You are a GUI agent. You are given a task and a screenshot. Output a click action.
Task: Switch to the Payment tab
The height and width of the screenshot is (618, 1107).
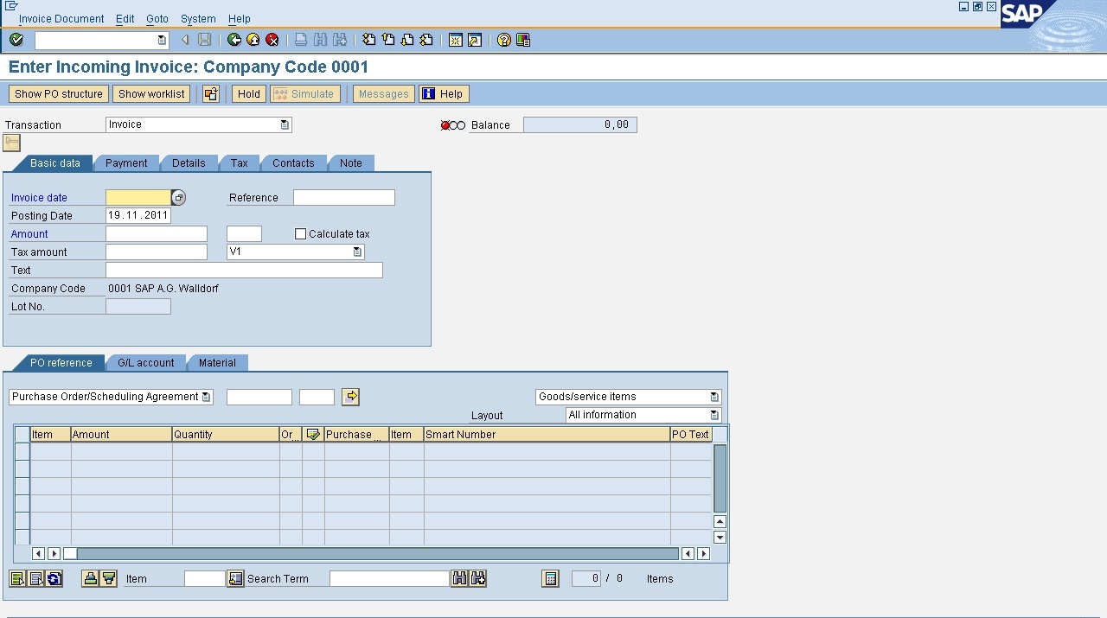click(126, 162)
